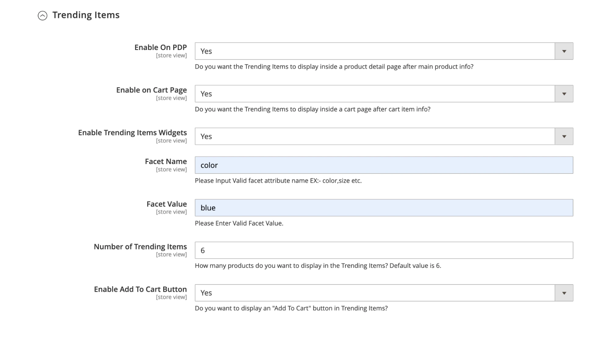This screenshot has width=610, height=343.
Task: Click the store view label under Facet Name
Action: [171, 170]
